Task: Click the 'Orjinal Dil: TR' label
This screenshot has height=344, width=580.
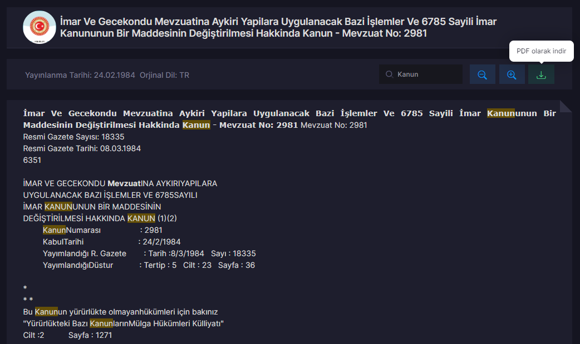Action: 164,75
